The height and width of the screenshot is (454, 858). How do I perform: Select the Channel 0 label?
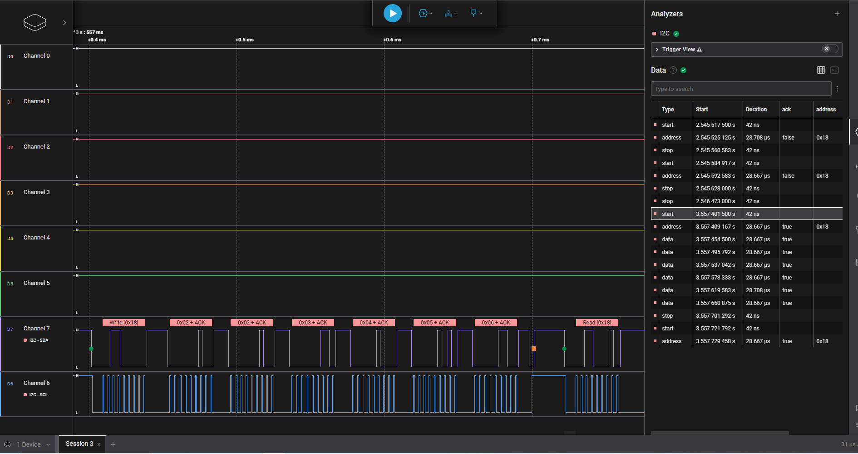[37, 56]
